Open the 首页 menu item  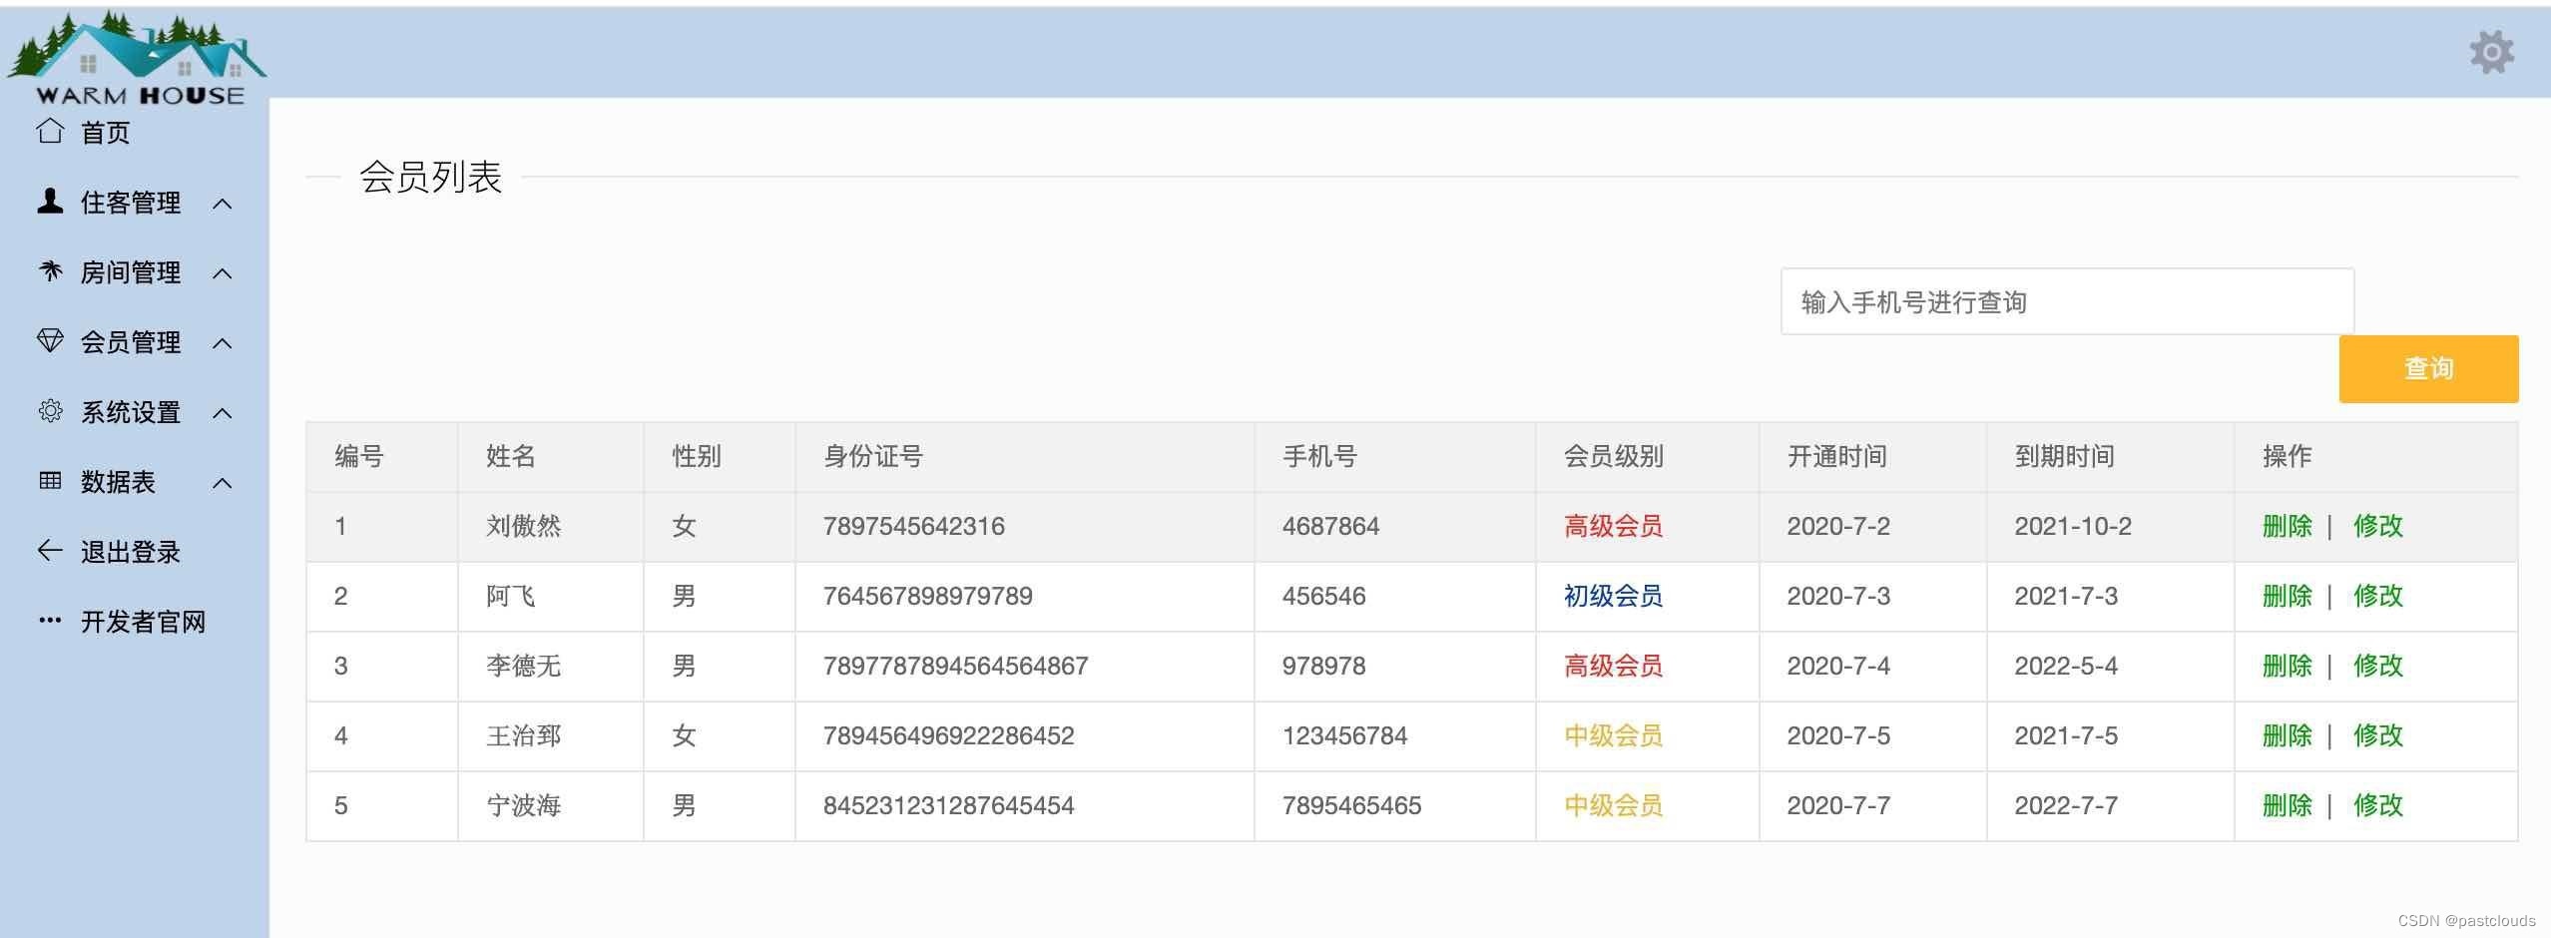tap(105, 133)
